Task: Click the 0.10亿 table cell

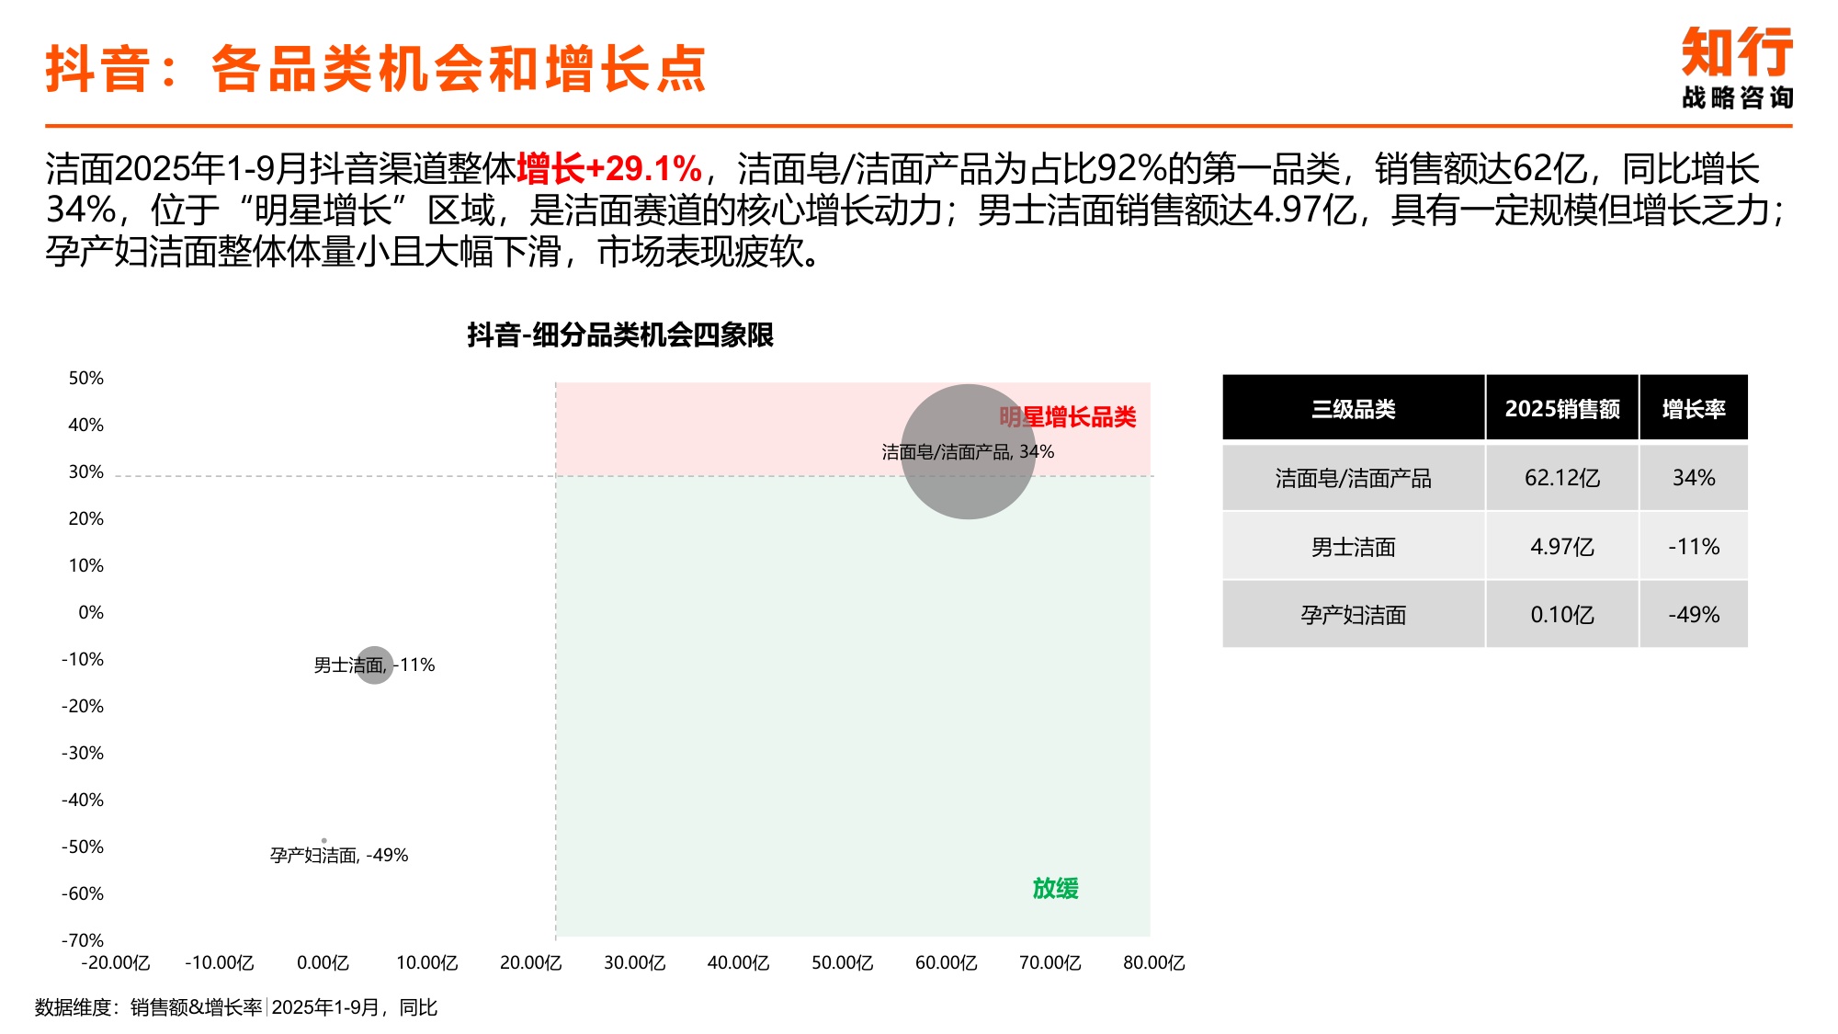Action: pyautogui.click(x=1562, y=614)
